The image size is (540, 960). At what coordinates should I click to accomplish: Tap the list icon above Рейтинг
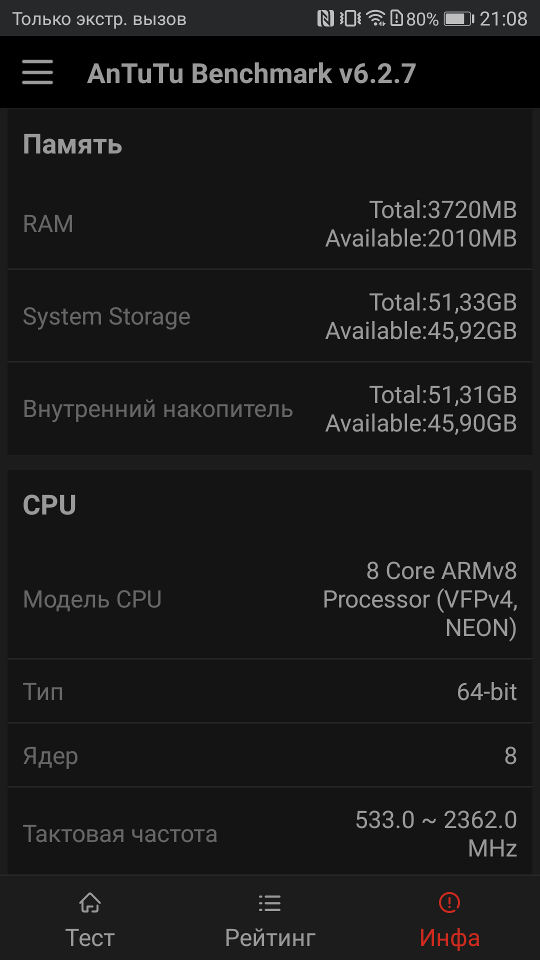pyautogui.click(x=269, y=903)
